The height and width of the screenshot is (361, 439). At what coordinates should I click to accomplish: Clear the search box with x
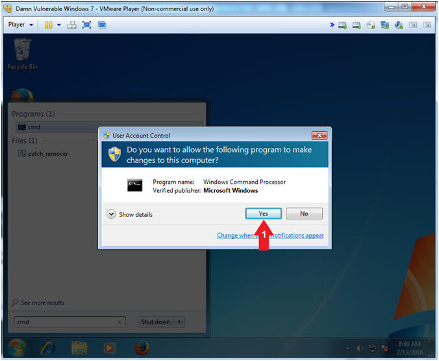coord(119,322)
